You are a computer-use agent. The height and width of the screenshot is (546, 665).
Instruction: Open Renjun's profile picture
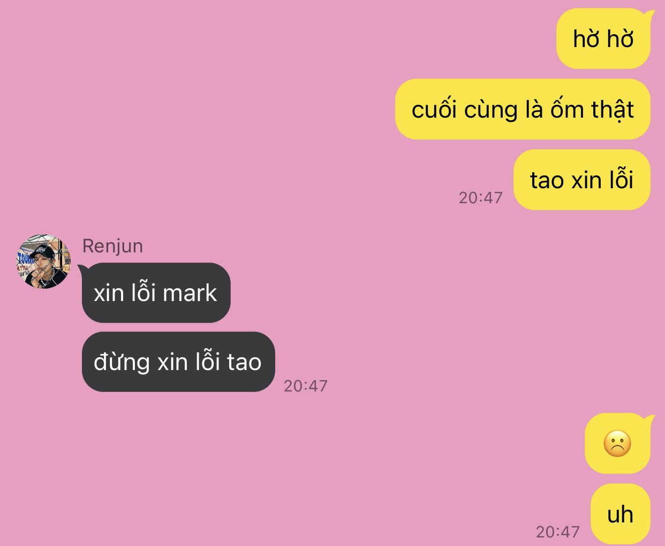coord(43,262)
